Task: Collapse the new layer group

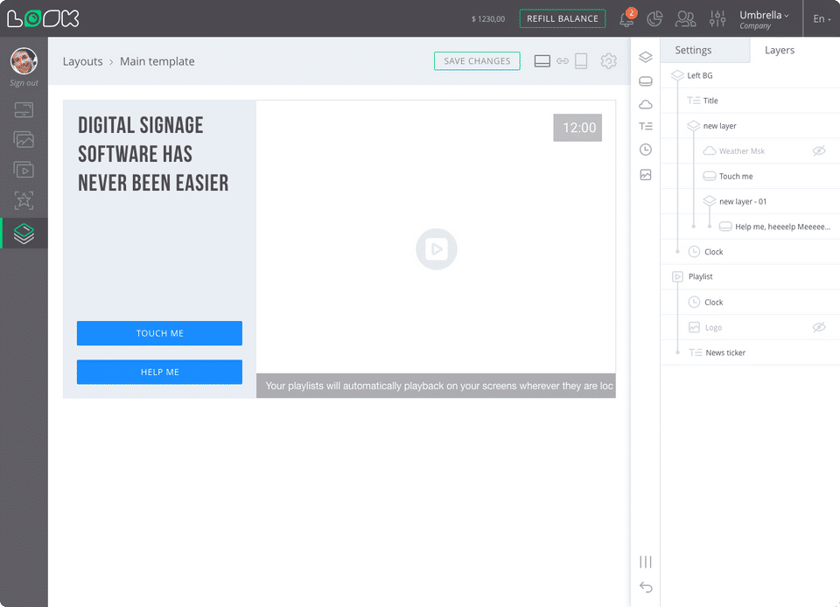Action: [693, 126]
